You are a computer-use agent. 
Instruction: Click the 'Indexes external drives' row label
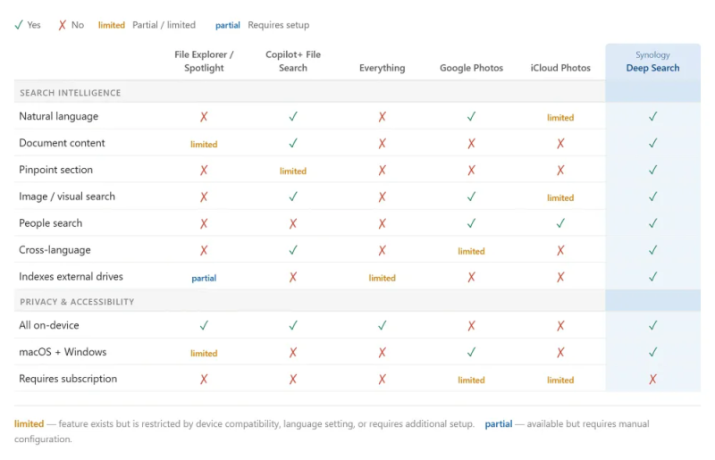(71, 277)
